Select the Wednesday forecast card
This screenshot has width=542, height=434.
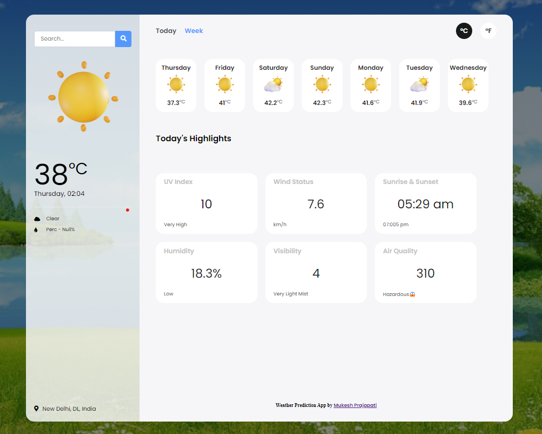tap(468, 86)
